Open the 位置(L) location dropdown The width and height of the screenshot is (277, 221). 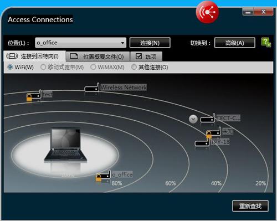pyautogui.click(x=81, y=43)
